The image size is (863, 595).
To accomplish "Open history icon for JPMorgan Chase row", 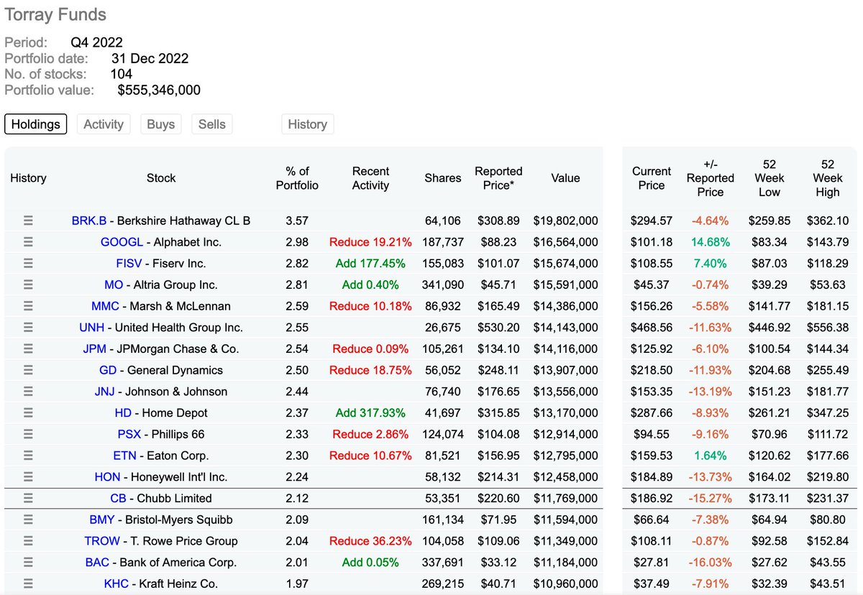I will 28,349.
